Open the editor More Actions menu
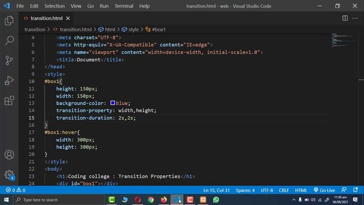This screenshot has height=205, width=364. 355,18
